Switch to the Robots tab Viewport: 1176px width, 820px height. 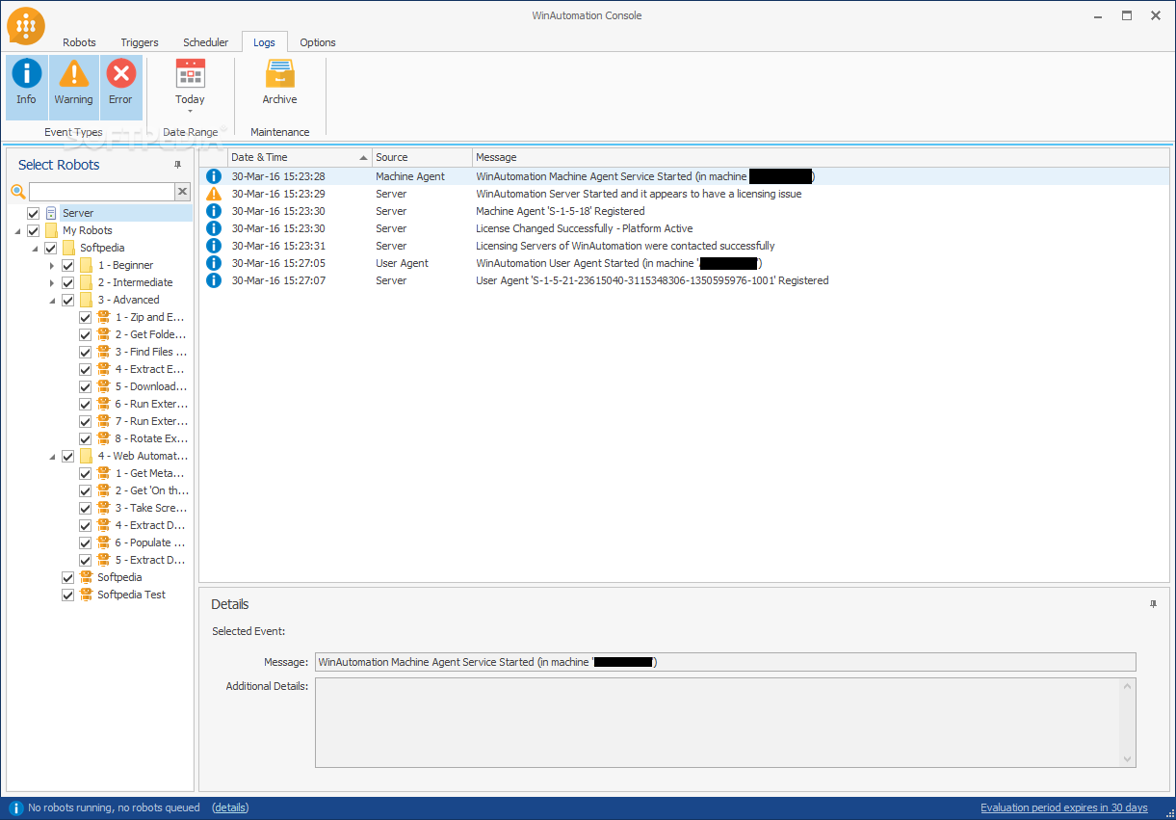(x=80, y=42)
